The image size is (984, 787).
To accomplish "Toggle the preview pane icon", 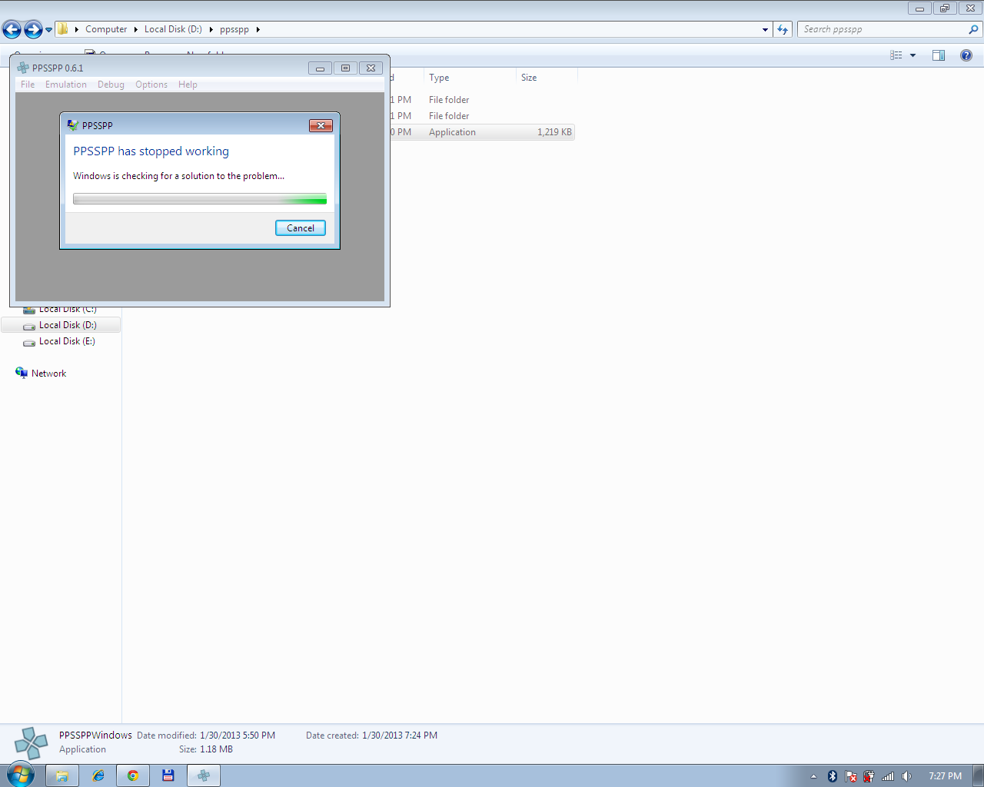I will (x=939, y=55).
